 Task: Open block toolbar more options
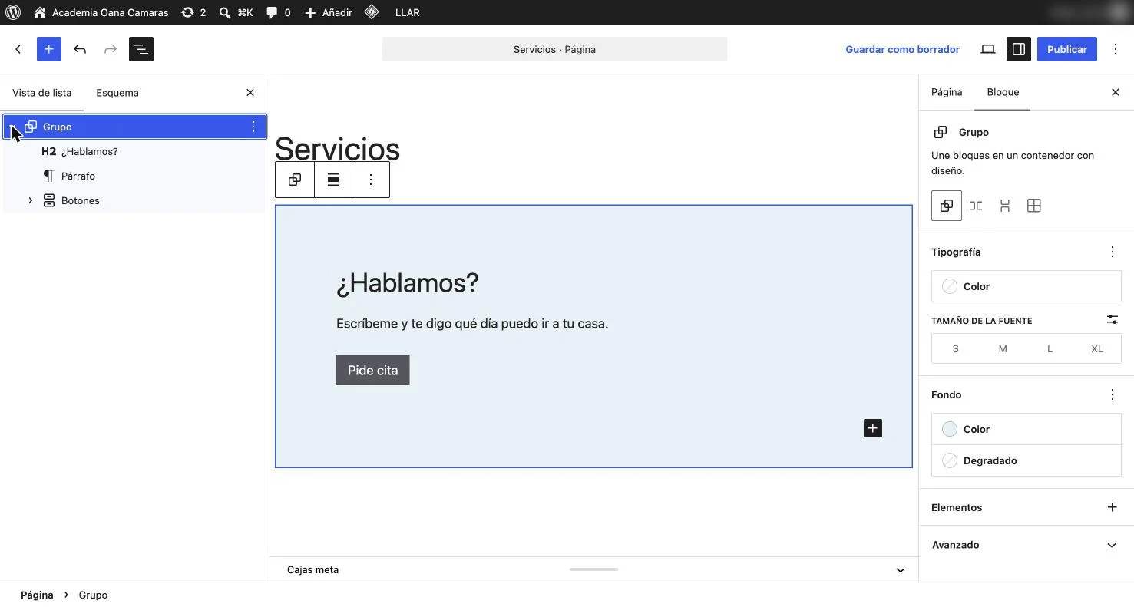(x=371, y=180)
